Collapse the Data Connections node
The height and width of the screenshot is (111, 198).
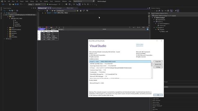coord(4,13)
